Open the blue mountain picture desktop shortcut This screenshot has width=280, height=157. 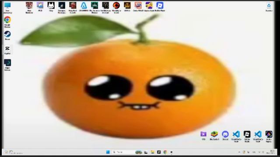coord(40,7)
